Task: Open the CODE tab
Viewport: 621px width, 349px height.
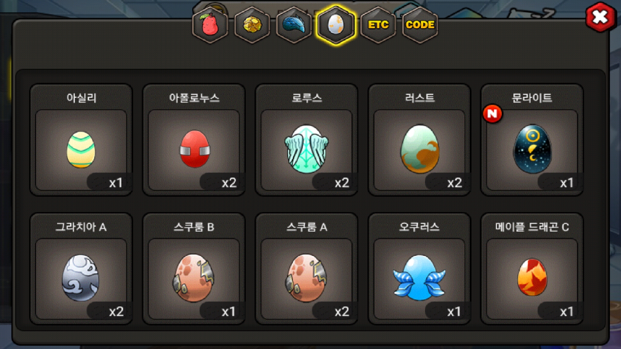Action: (420, 25)
